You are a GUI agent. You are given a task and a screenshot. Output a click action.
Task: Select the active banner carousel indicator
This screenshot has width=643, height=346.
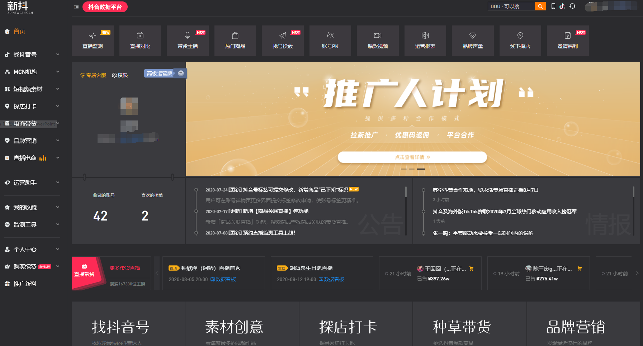(421, 169)
